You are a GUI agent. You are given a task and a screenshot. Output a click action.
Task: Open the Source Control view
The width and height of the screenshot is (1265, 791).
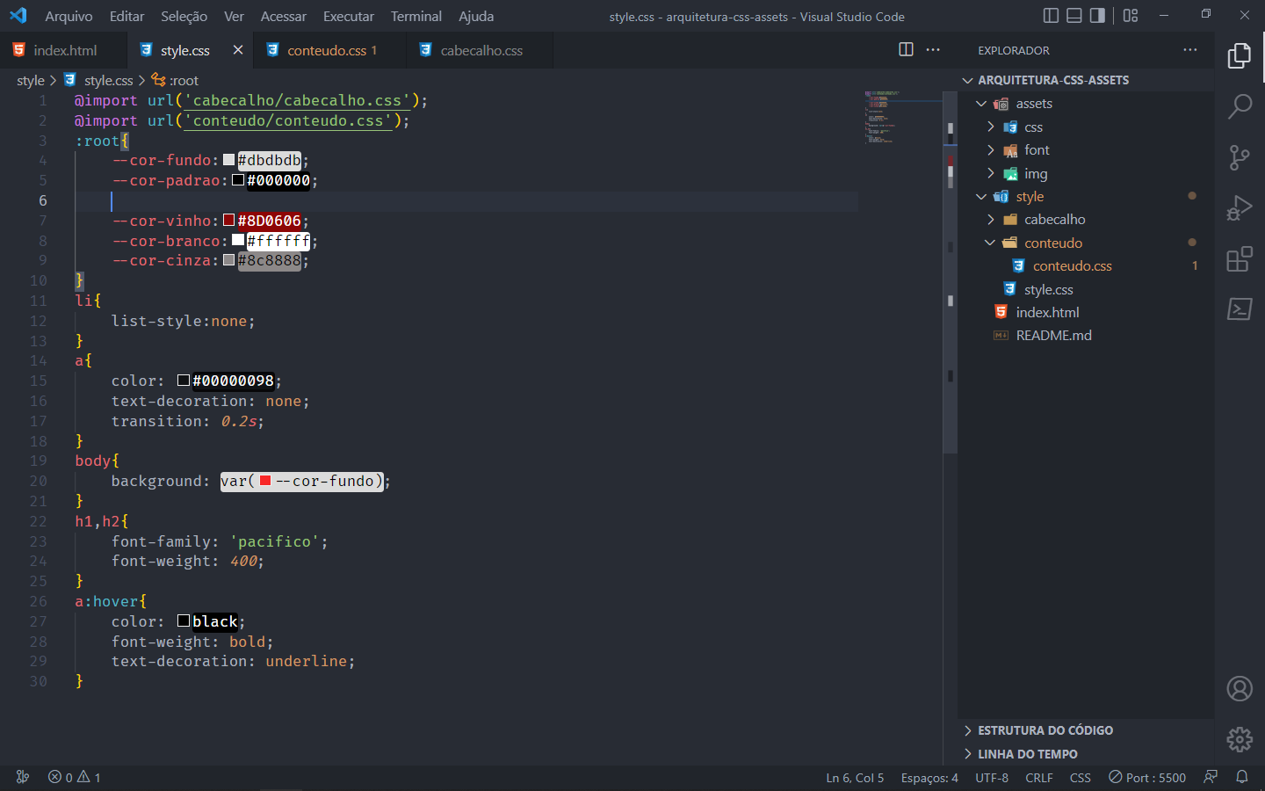coord(1240,157)
